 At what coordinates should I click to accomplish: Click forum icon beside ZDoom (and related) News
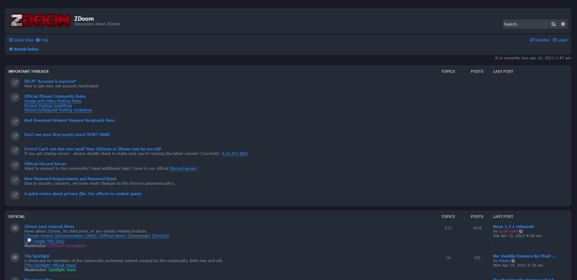click(15, 228)
